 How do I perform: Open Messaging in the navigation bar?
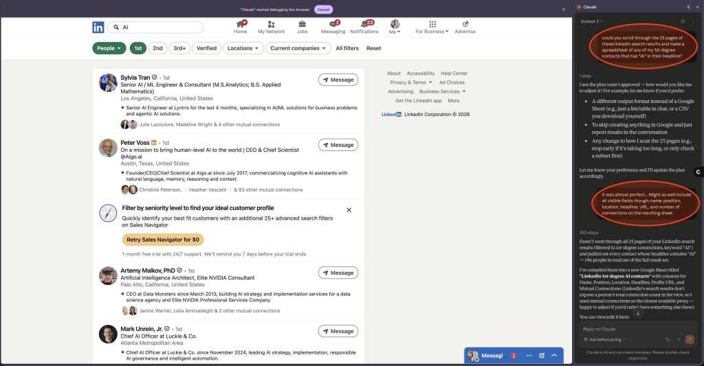point(333,27)
